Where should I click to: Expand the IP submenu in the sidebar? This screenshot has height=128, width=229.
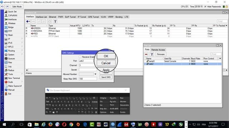pyautogui.click(x=22, y=39)
